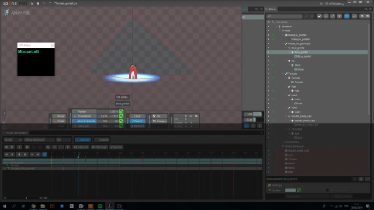Click the Nouveau button in slot properties
The height and width of the screenshot is (210, 374).
pyautogui.click(x=306, y=197)
